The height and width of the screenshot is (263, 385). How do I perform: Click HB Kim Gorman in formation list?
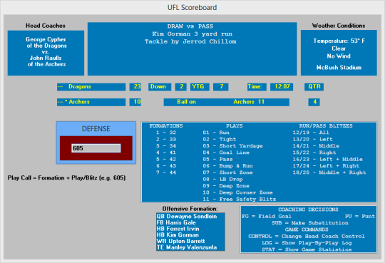click(178, 234)
